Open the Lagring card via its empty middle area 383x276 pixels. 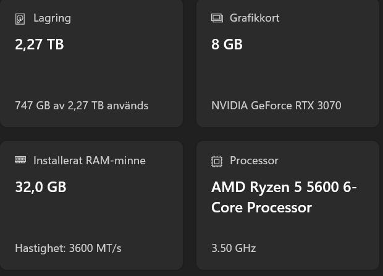pos(93,74)
